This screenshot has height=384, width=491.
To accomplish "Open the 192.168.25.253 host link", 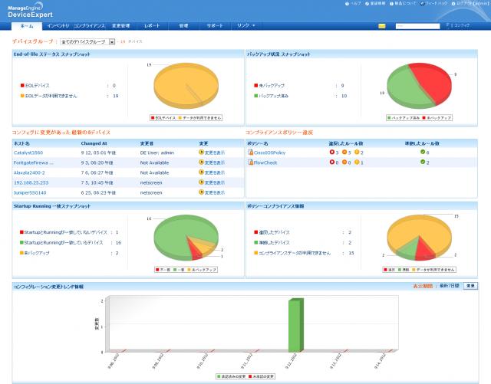I will (31, 182).
